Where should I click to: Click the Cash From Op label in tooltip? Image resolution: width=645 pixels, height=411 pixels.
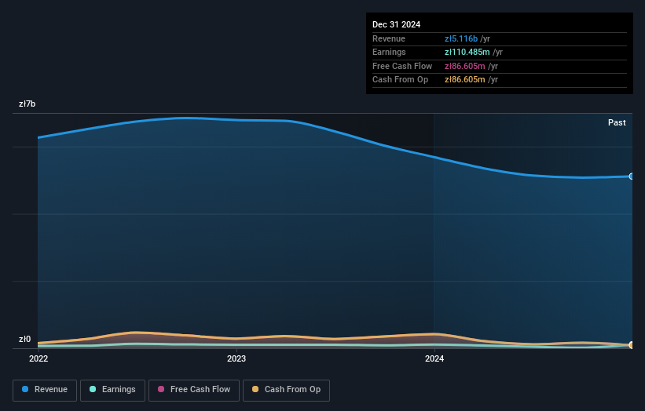tap(400, 80)
